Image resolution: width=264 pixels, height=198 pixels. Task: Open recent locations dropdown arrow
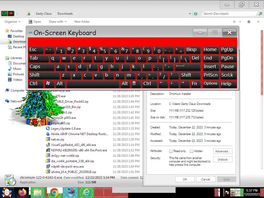17,14
